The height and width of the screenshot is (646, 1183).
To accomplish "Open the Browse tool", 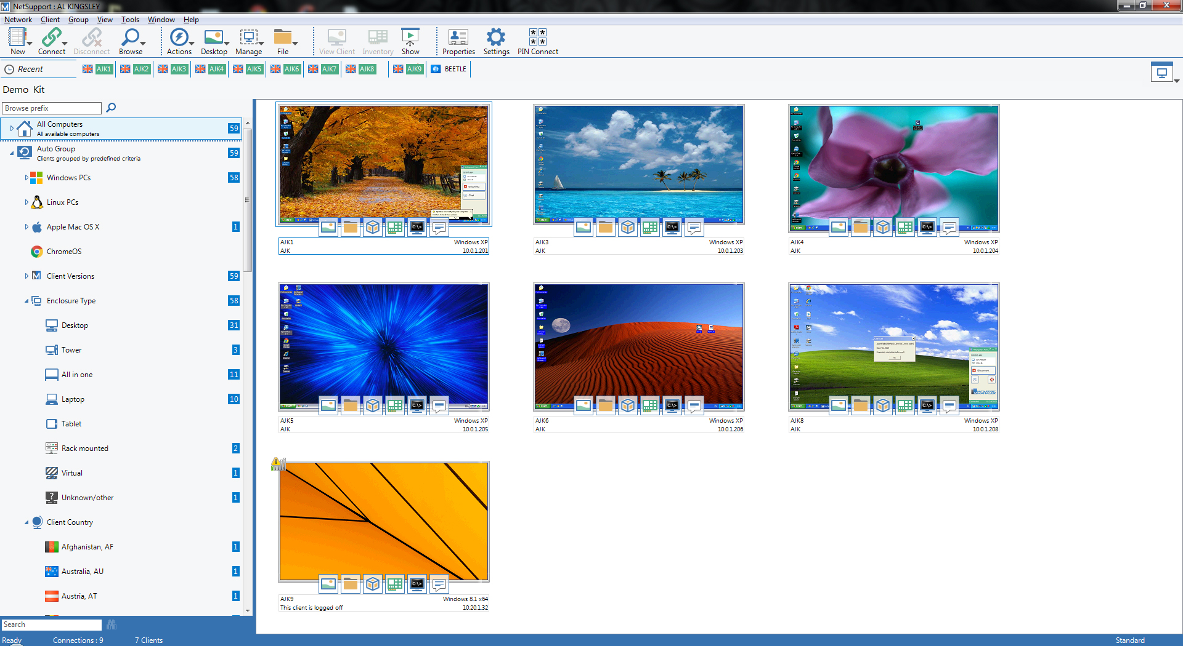I will tap(131, 41).
